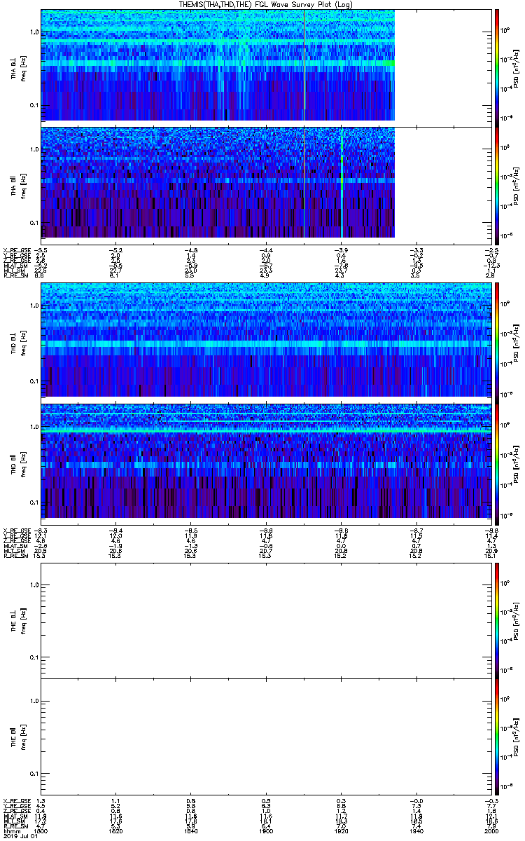Click the '1920' time label on bottom axis
This screenshot has height=841, width=525.
click(340, 831)
